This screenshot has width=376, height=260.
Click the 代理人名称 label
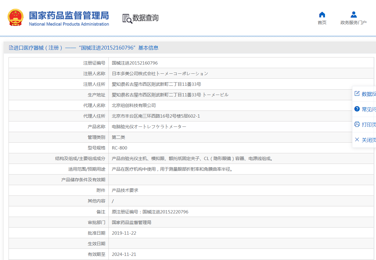(x=94, y=106)
